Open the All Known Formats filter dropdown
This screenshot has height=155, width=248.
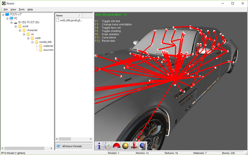click(77, 146)
